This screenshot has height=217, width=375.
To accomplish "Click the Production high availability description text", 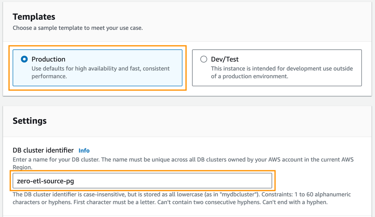I will coord(100,72).
